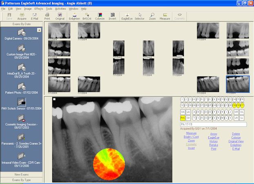The image size is (254, 184).
Task: Activate the Invert image tool
Action: [x=112, y=16]
